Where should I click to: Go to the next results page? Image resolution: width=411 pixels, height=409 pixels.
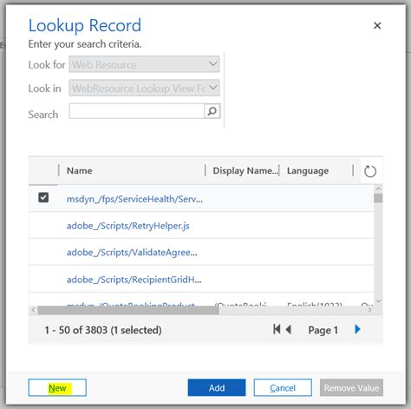coord(357,329)
